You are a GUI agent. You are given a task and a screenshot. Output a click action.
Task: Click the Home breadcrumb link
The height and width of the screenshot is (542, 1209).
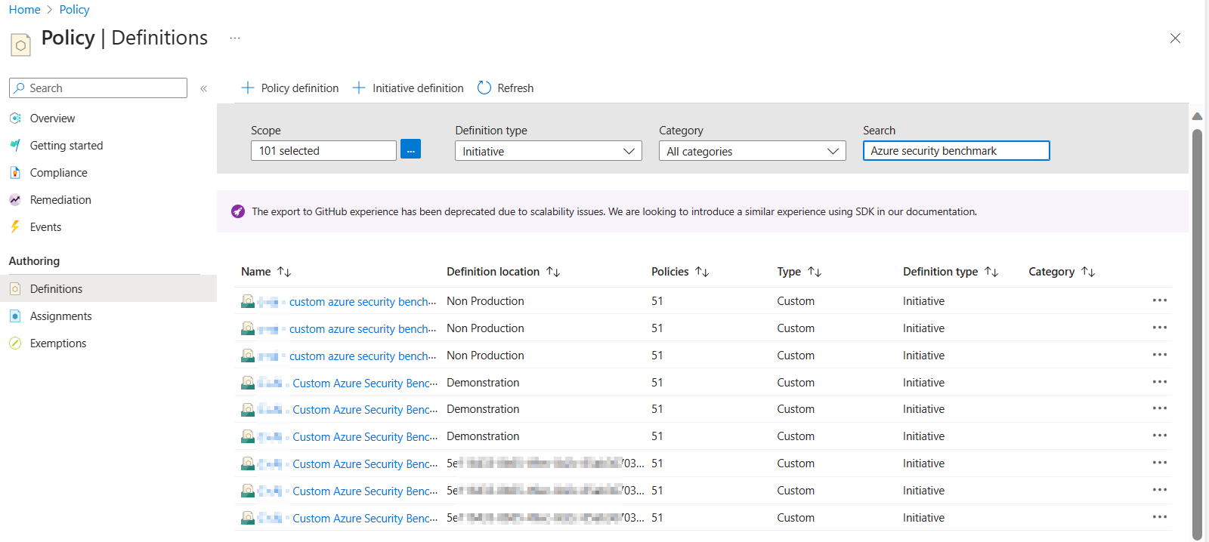[25, 10]
